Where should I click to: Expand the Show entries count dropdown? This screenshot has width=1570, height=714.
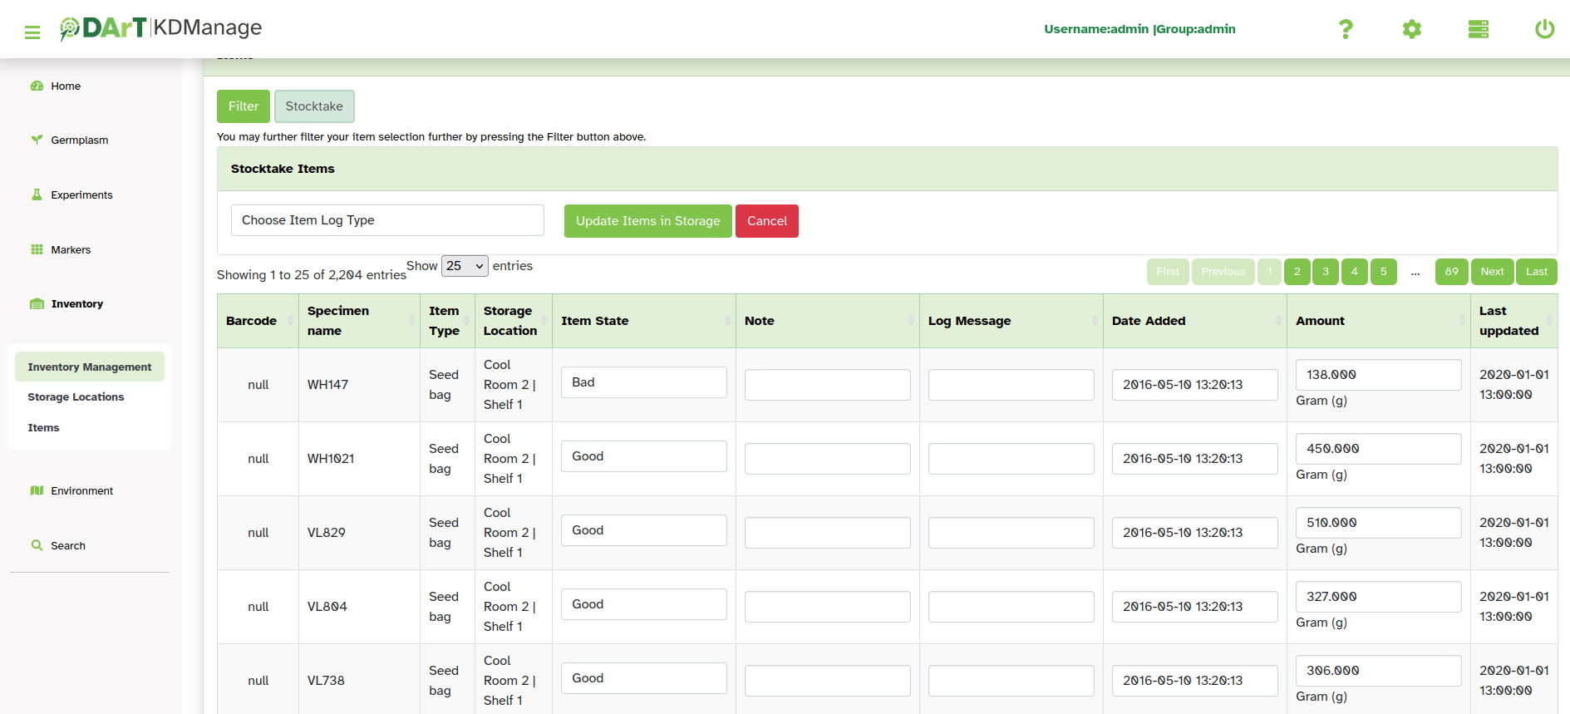(x=465, y=266)
